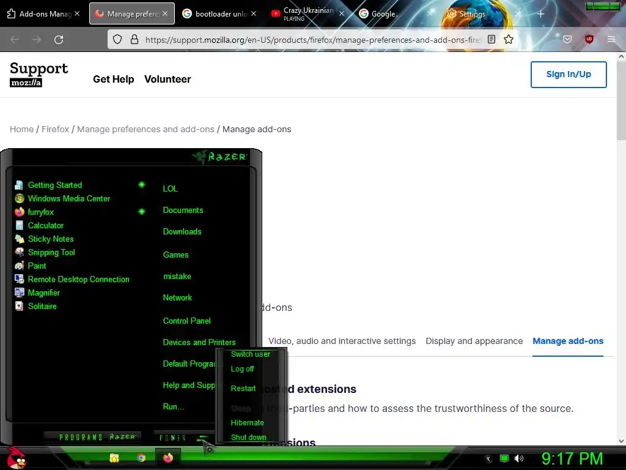Open Devices and Printers

199,343
